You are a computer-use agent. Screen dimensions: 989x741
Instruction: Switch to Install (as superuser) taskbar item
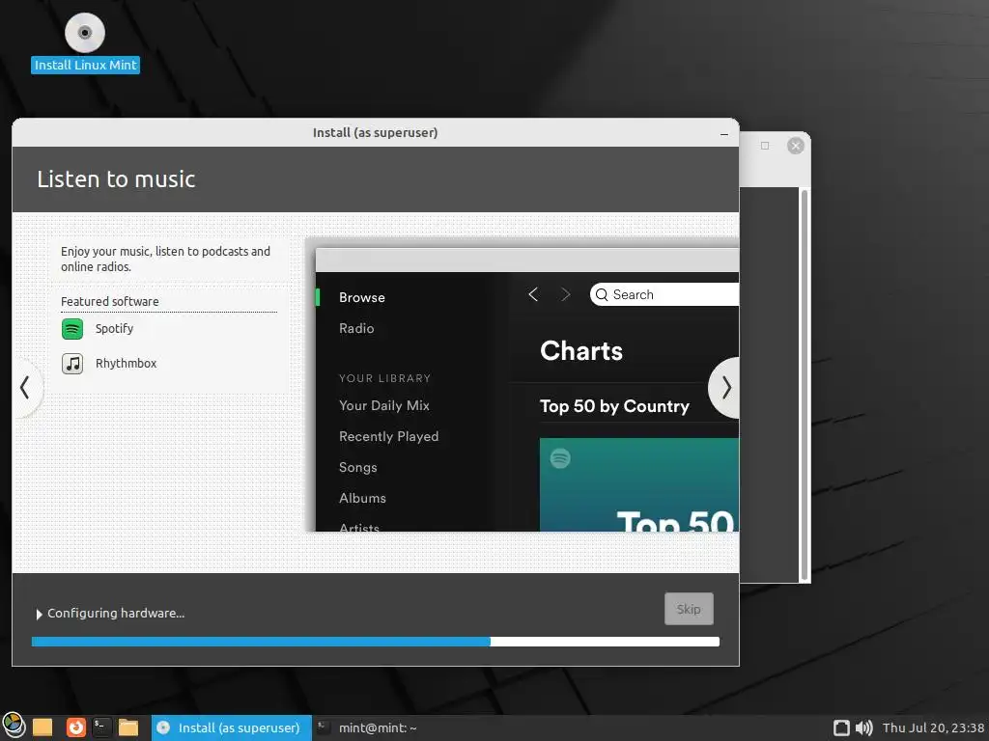pyautogui.click(x=232, y=727)
